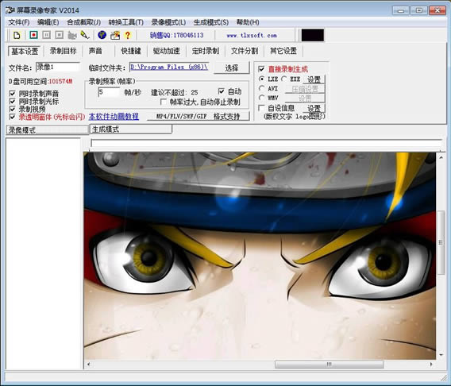Image resolution: width=451 pixels, height=386 pixels.
Task: Disable the 同时录制声音 checkbox
Action: coord(12,94)
